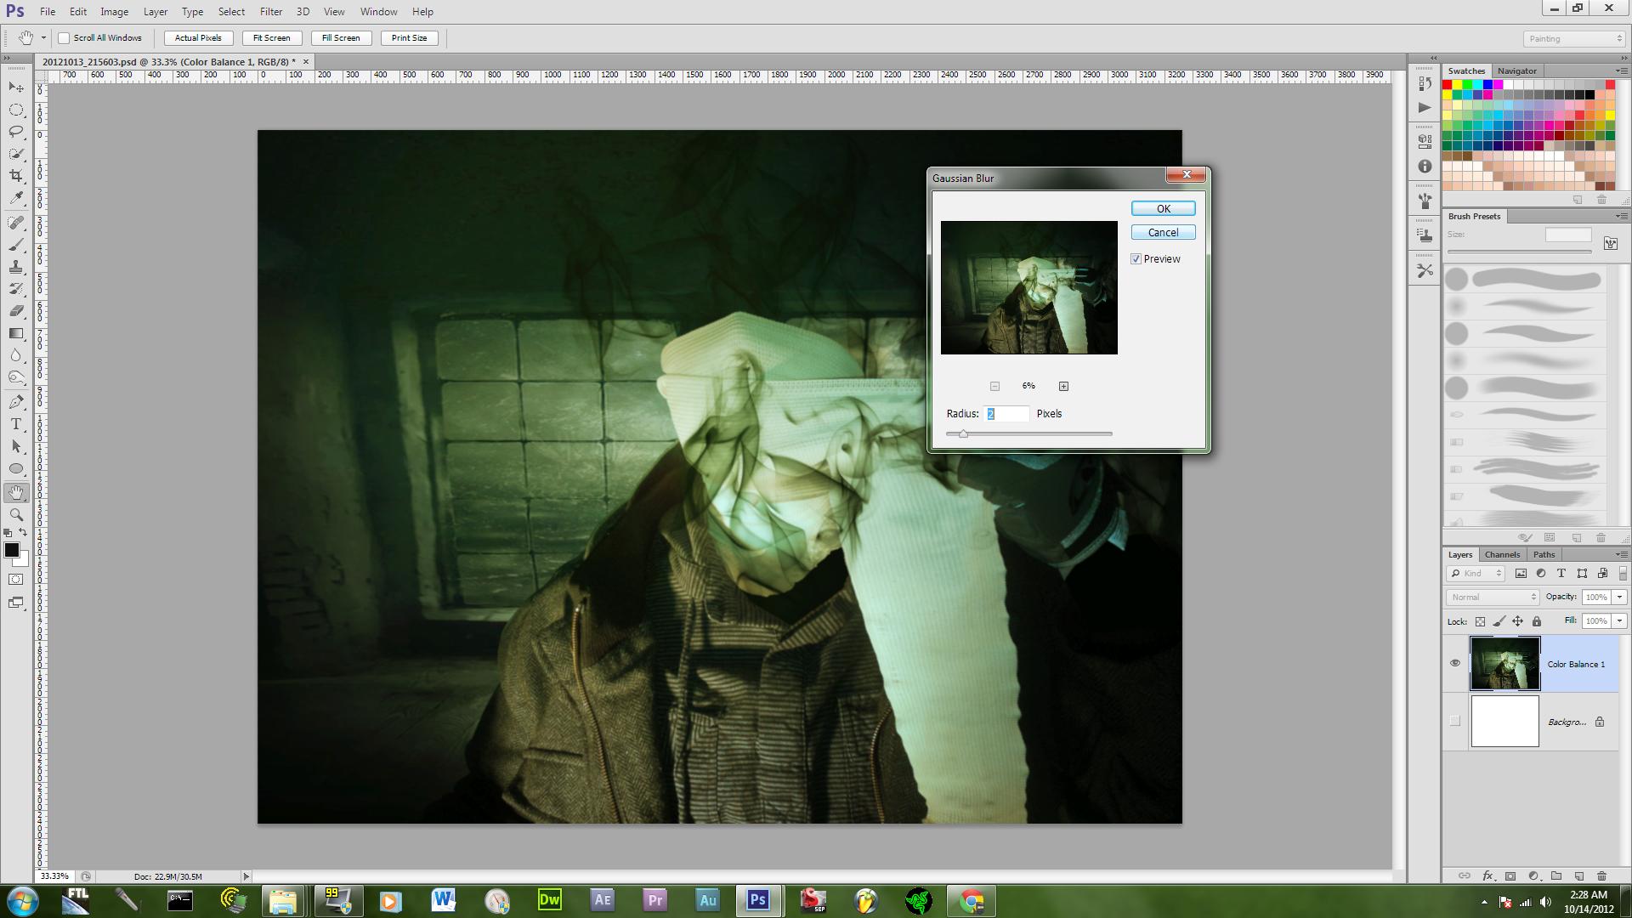The height and width of the screenshot is (918, 1632).
Task: Select the Move tool
Action: click(16, 88)
